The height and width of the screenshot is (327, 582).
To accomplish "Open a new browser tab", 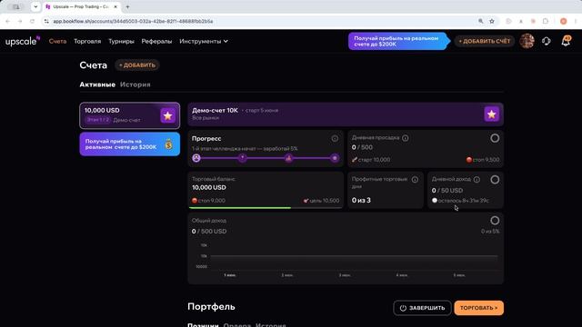I will 127,6.
